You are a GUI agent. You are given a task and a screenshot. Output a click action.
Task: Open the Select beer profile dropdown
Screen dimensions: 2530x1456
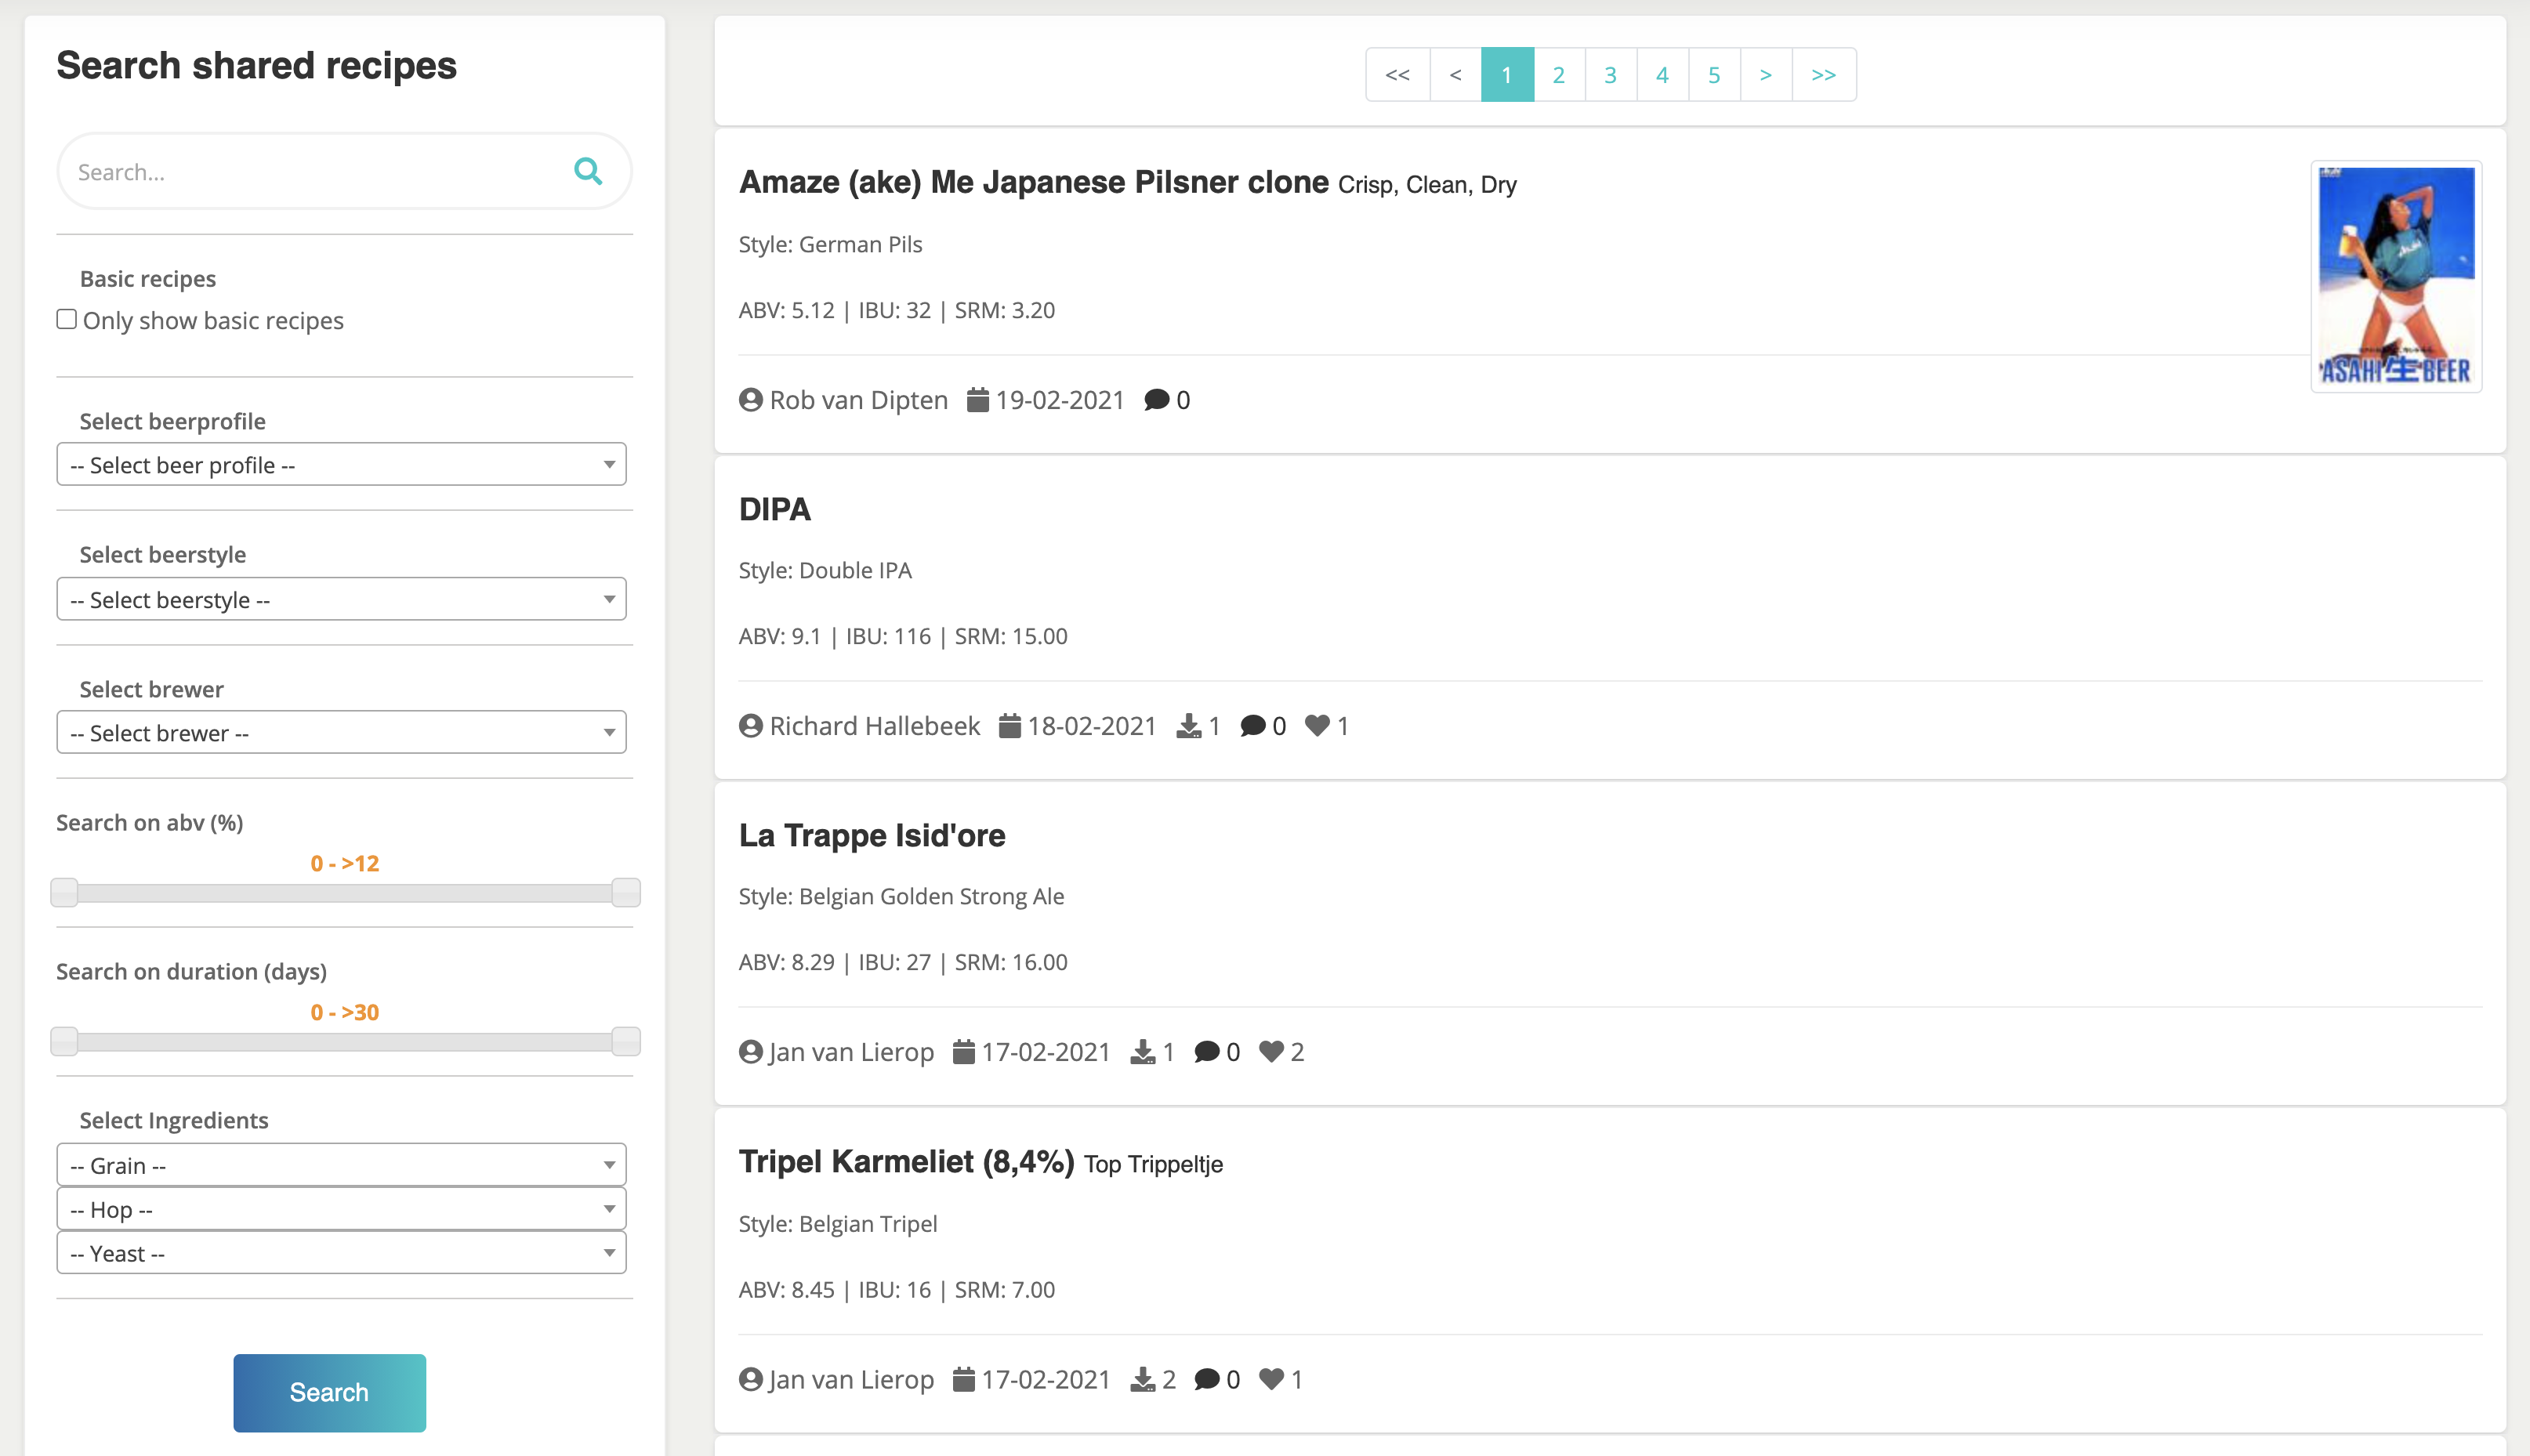(x=341, y=465)
